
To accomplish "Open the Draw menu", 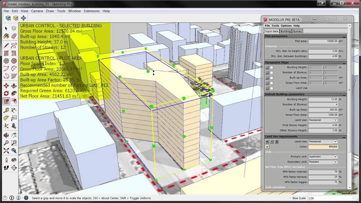I will point(50,11).
